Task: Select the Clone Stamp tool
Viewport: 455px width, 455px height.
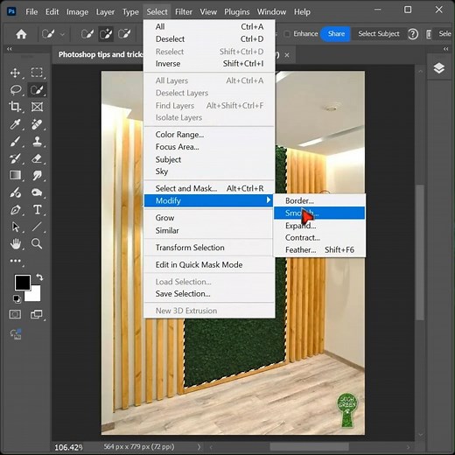Action: tap(37, 142)
